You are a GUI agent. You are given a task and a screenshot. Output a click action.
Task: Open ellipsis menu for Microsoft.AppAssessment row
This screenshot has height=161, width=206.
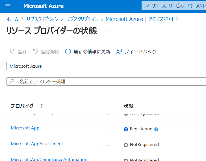click(x=106, y=145)
